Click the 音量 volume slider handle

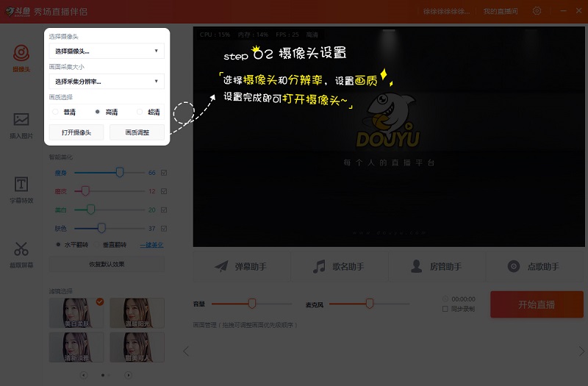coord(252,303)
